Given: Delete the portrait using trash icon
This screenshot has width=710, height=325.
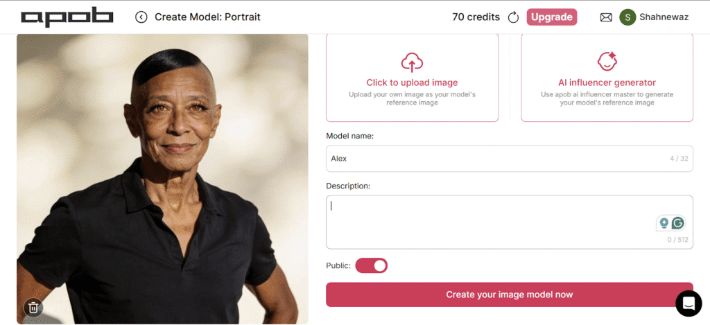Looking at the screenshot, I should pos(33,307).
